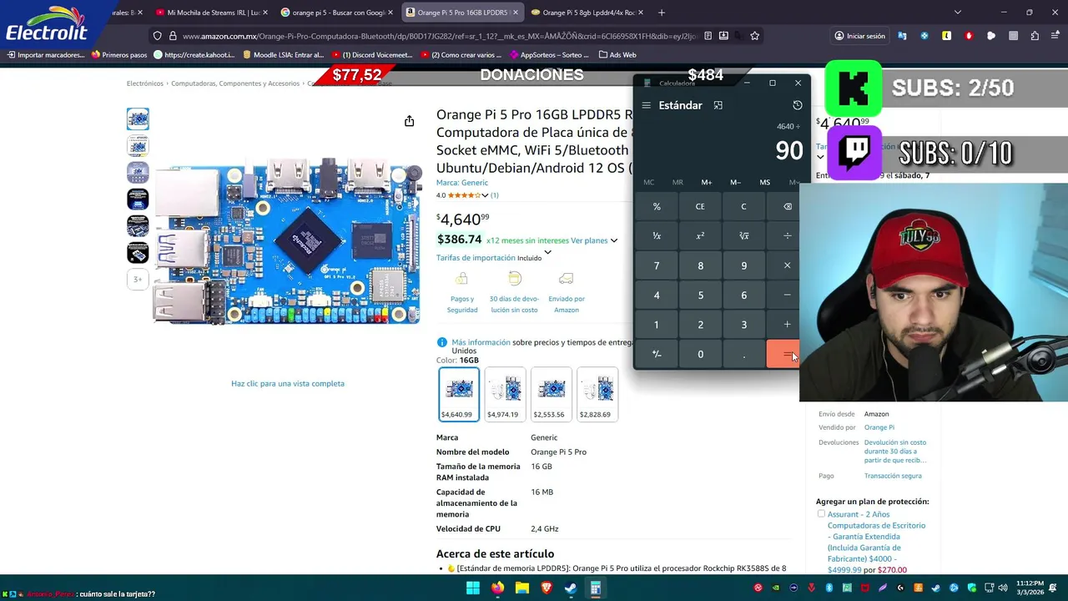Click the main Orange Pi board image
Viewport: 1068px width, 601px height.
(x=288, y=242)
